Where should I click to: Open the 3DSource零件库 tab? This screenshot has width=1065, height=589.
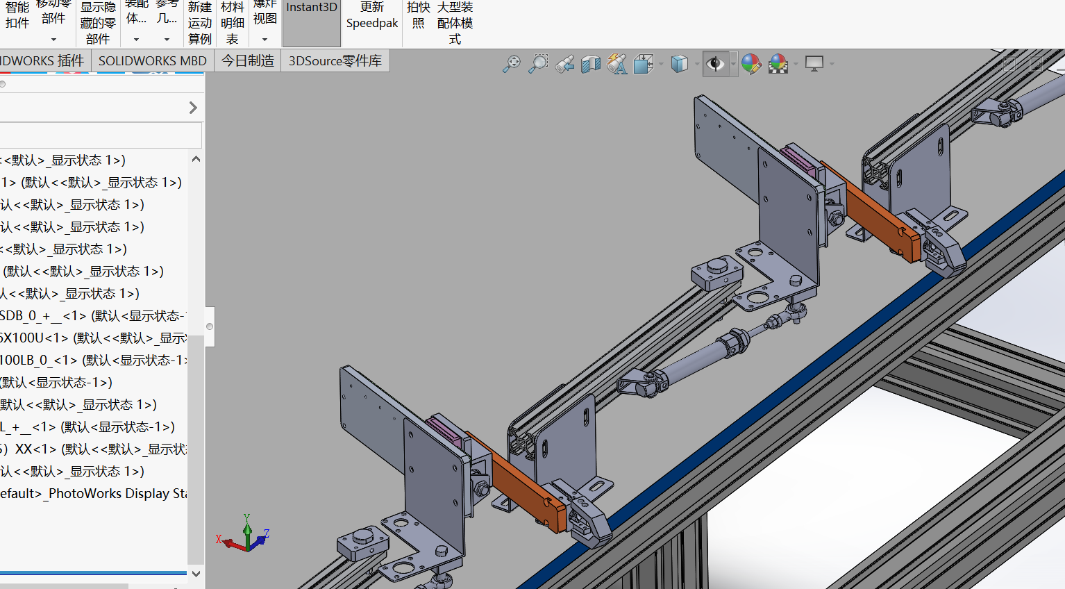(x=335, y=61)
